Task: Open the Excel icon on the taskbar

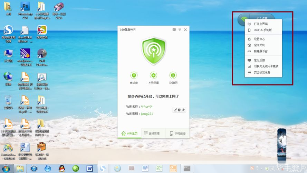Action: (x=159, y=168)
